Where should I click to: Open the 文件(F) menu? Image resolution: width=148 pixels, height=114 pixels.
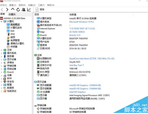tap(4, 5)
